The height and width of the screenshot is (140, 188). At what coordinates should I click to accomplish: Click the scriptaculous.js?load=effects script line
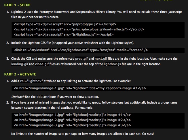pyautogui.click(x=79, y=29)
